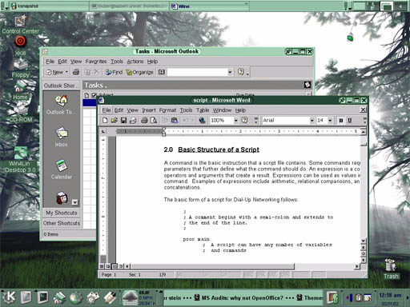This screenshot has width=410, height=307.
Task: Click the Wine taskbar entry
Action: (x=209, y=6)
